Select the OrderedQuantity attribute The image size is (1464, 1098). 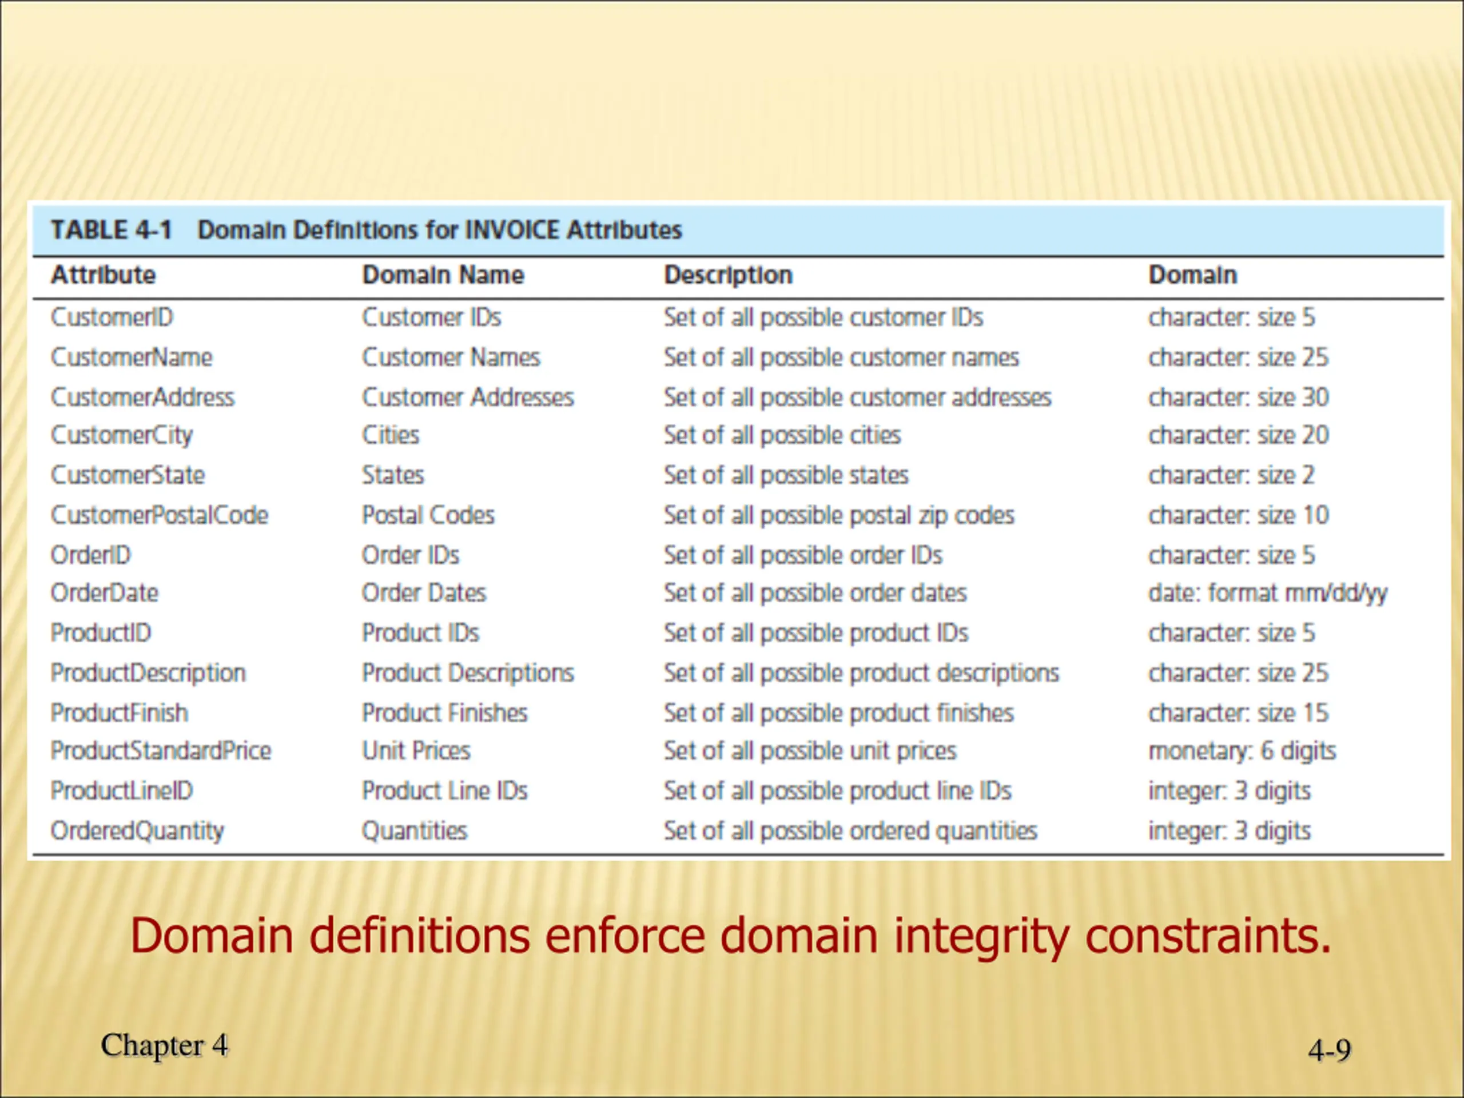coord(137,830)
